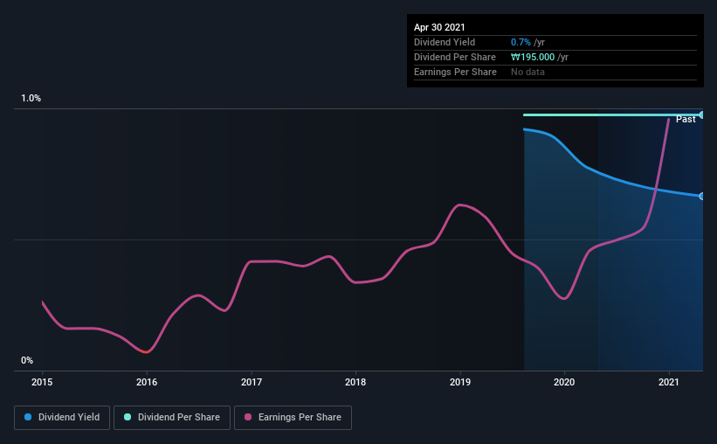Click the 2017 label on the x-axis

click(x=252, y=382)
